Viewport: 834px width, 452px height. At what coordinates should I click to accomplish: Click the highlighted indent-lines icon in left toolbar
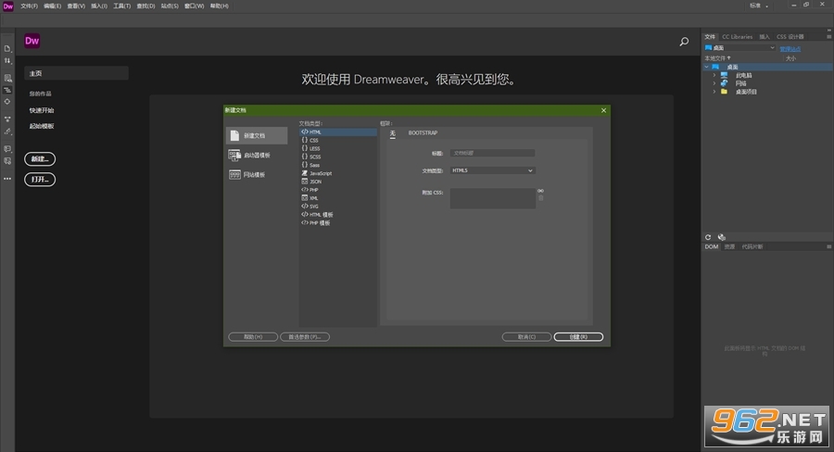click(x=7, y=90)
